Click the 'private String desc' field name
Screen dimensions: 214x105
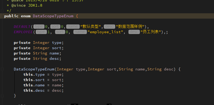click(x=54, y=58)
